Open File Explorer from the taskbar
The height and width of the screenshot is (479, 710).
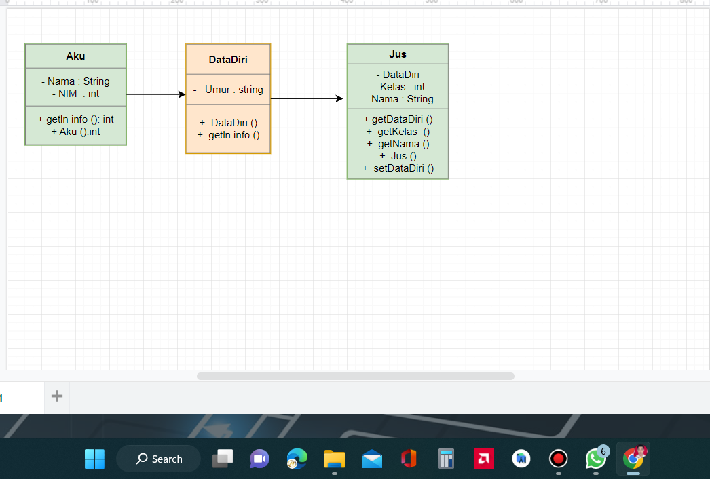334,459
